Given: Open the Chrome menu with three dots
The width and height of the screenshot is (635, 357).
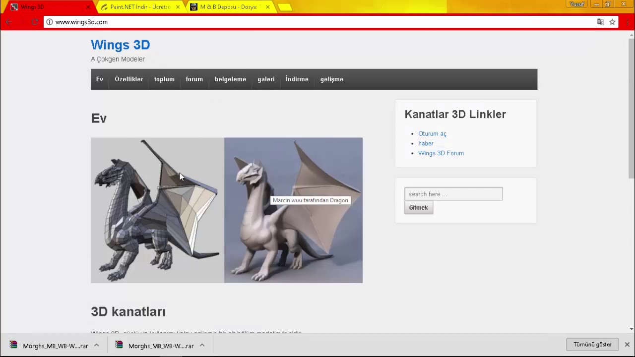Looking at the screenshot, I should [x=628, y=22].
